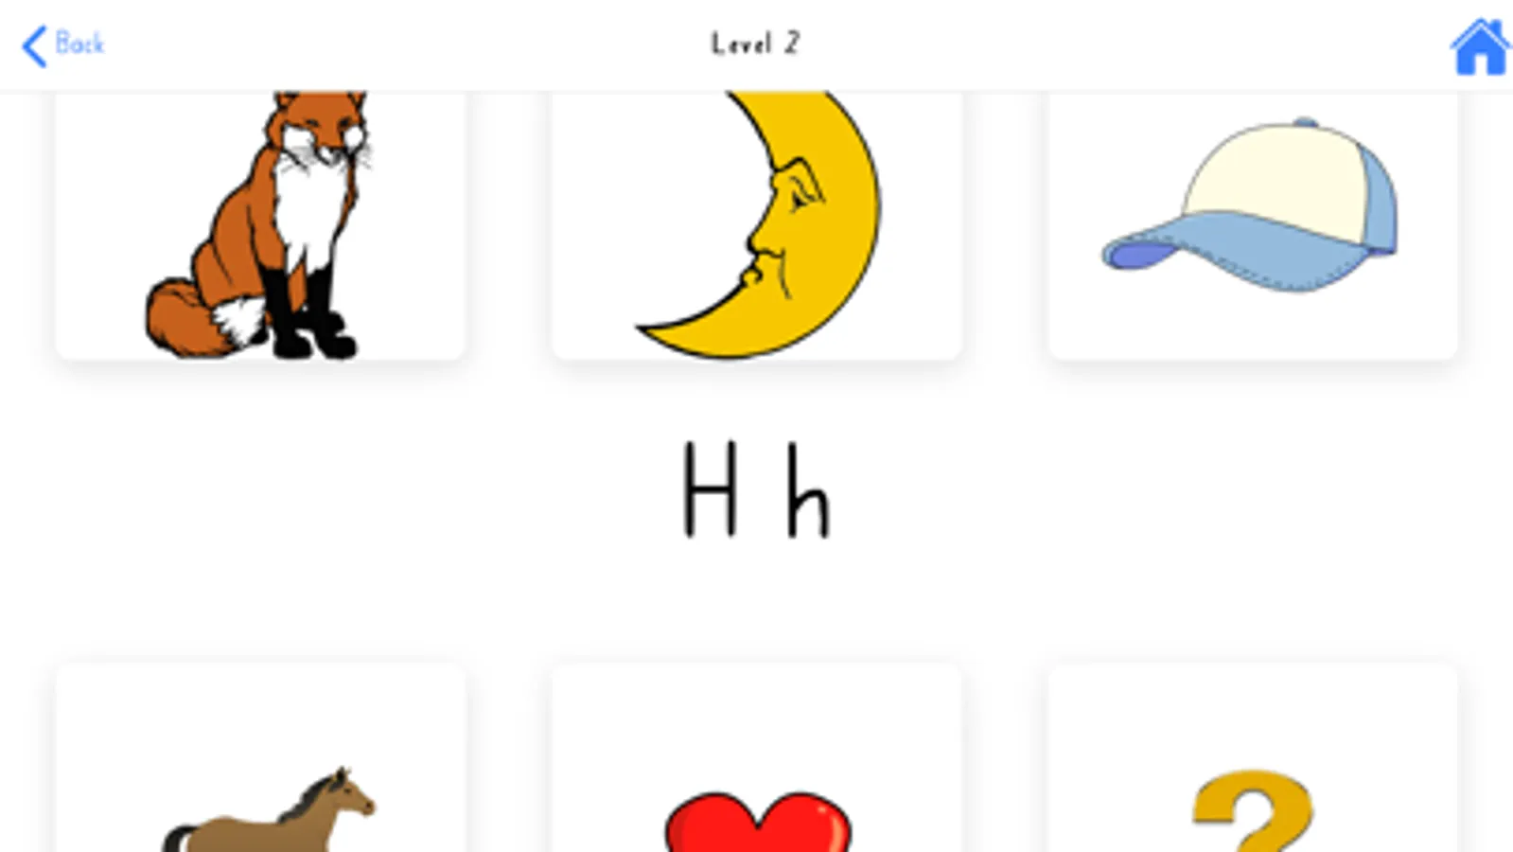
Task: Pick the blue baseball hat card
Action: 1253,225
